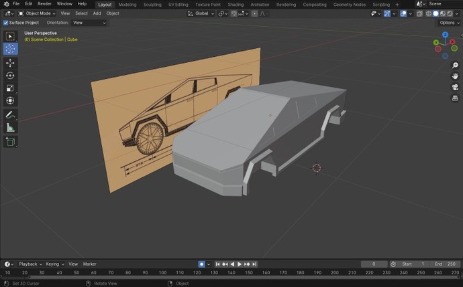Viewport: 463px width, 287px height.
Task: Click the zoom magnifier viewport icon
Action: 455,66
